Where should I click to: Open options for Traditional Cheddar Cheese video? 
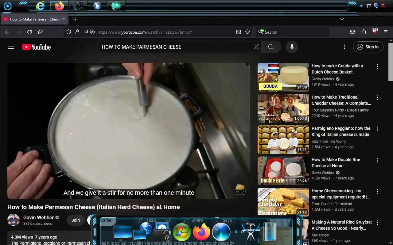[377, 98]
